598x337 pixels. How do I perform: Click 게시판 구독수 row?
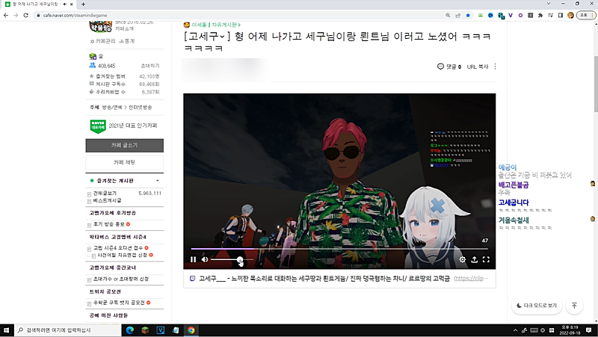(124, 84)
